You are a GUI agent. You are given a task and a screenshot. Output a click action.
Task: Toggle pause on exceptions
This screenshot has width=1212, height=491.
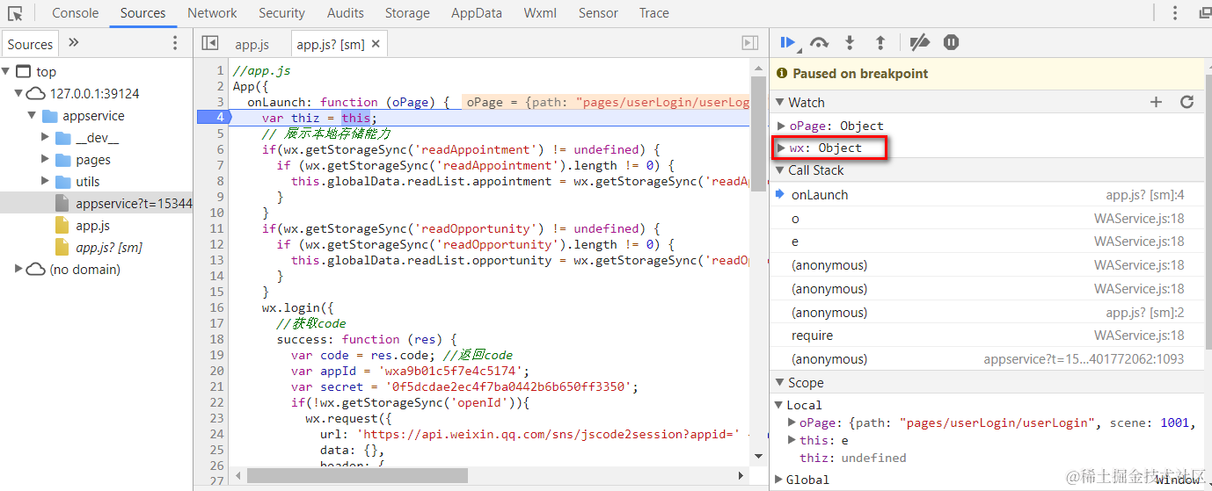click(951, 42)
